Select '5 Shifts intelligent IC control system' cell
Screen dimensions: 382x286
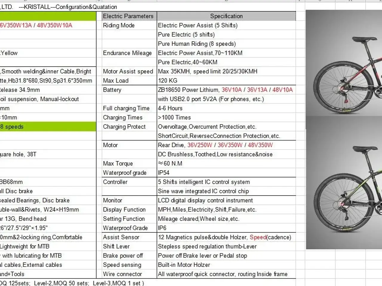coord(226,182)
